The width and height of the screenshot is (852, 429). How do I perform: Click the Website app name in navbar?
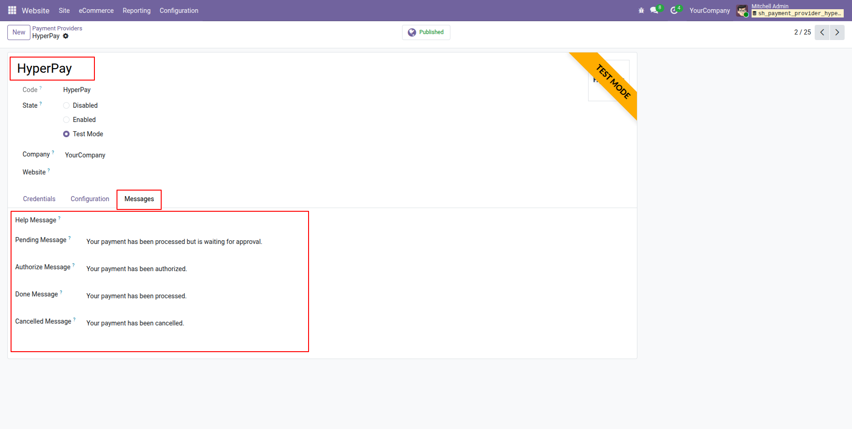point(35,11)
